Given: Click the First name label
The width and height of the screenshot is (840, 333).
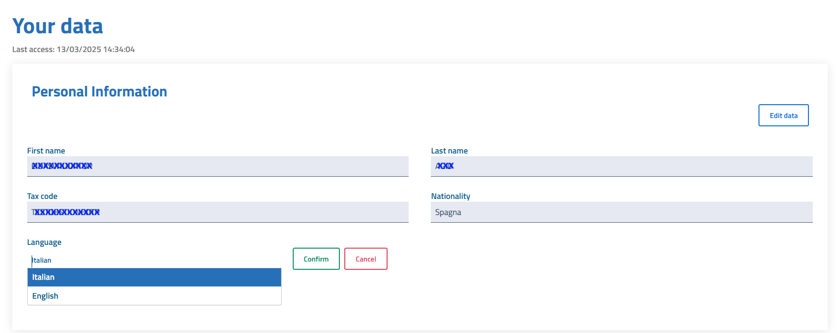Looking at the screenshot, I should (x=46, y=151).
